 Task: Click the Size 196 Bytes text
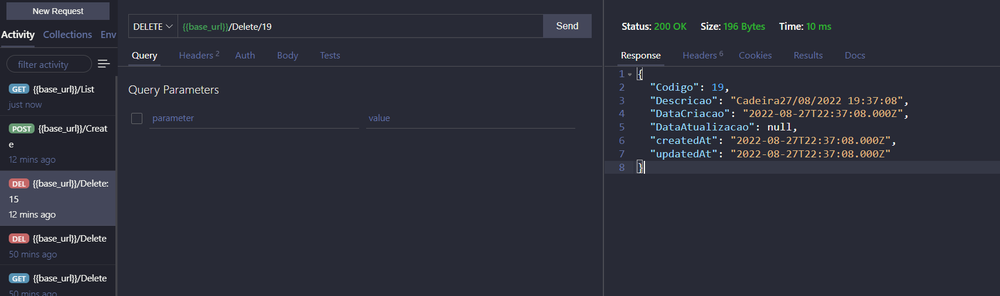pos(733,26)
